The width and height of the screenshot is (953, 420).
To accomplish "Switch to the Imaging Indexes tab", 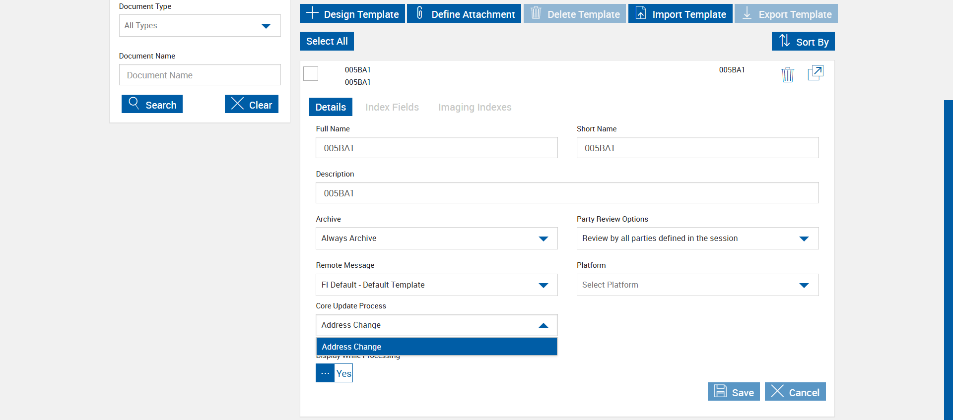I will tap(474, 107).
